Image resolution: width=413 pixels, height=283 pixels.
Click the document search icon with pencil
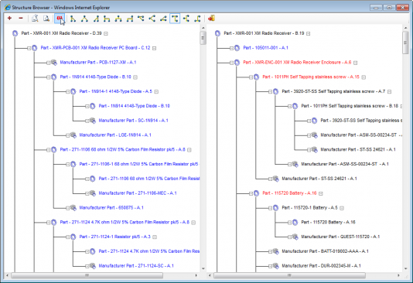(x=35, y=18)
